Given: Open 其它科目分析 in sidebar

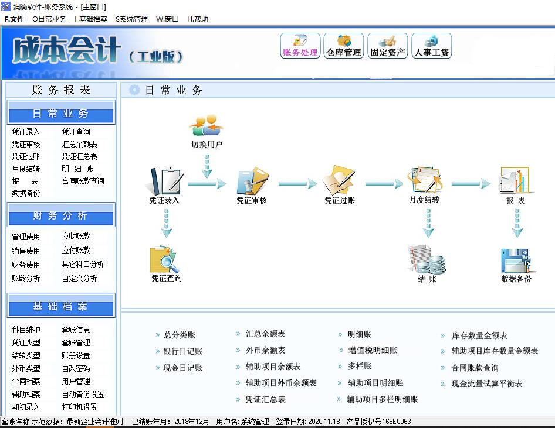Looking at the screenshot, I should coord(83,264).
